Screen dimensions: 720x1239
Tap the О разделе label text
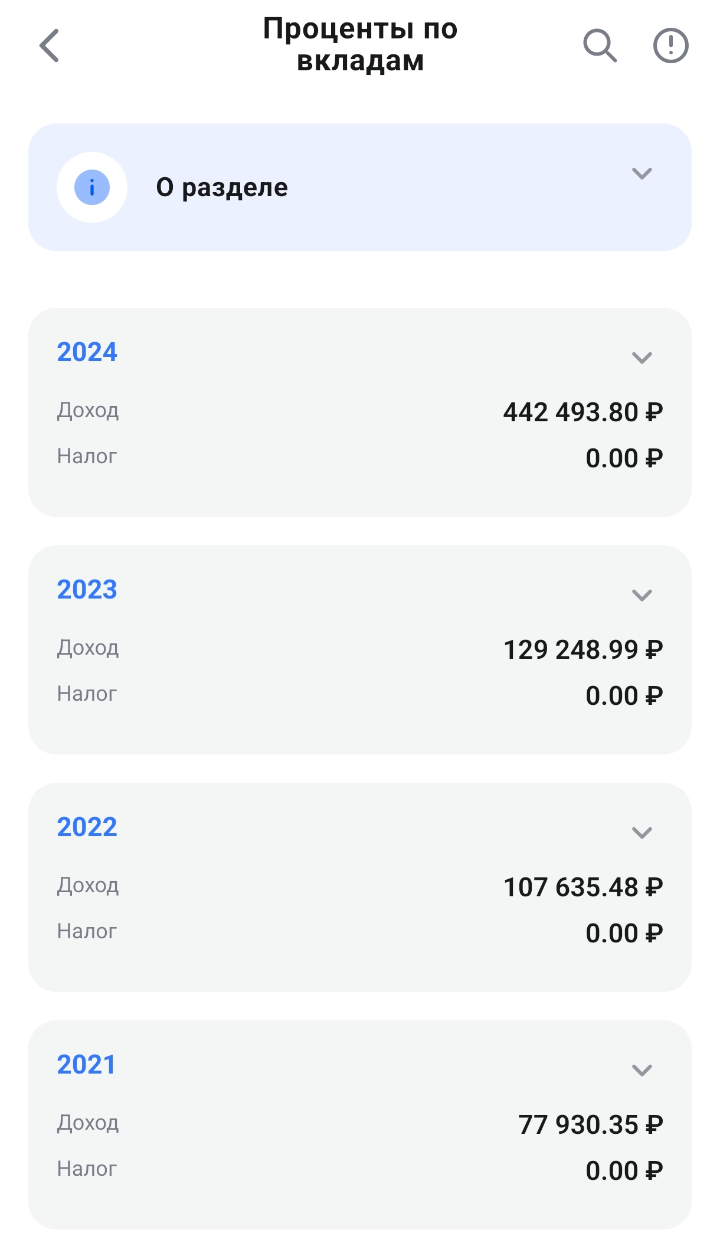(x=222, y=187)
